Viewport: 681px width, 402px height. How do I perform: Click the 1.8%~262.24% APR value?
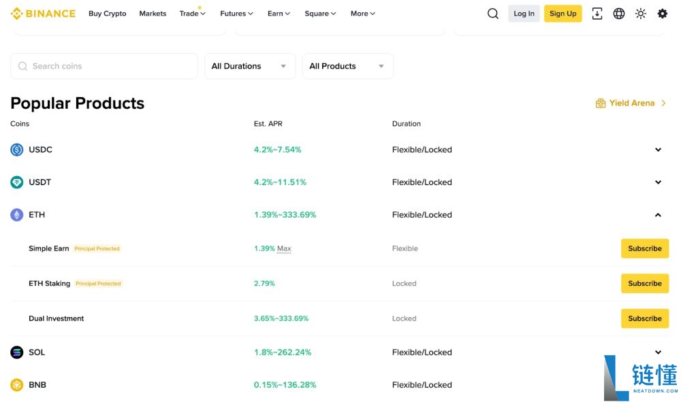283,352
